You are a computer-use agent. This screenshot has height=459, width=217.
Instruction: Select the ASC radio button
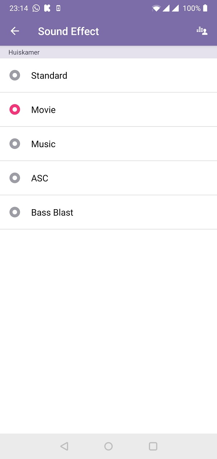[15, 178]
